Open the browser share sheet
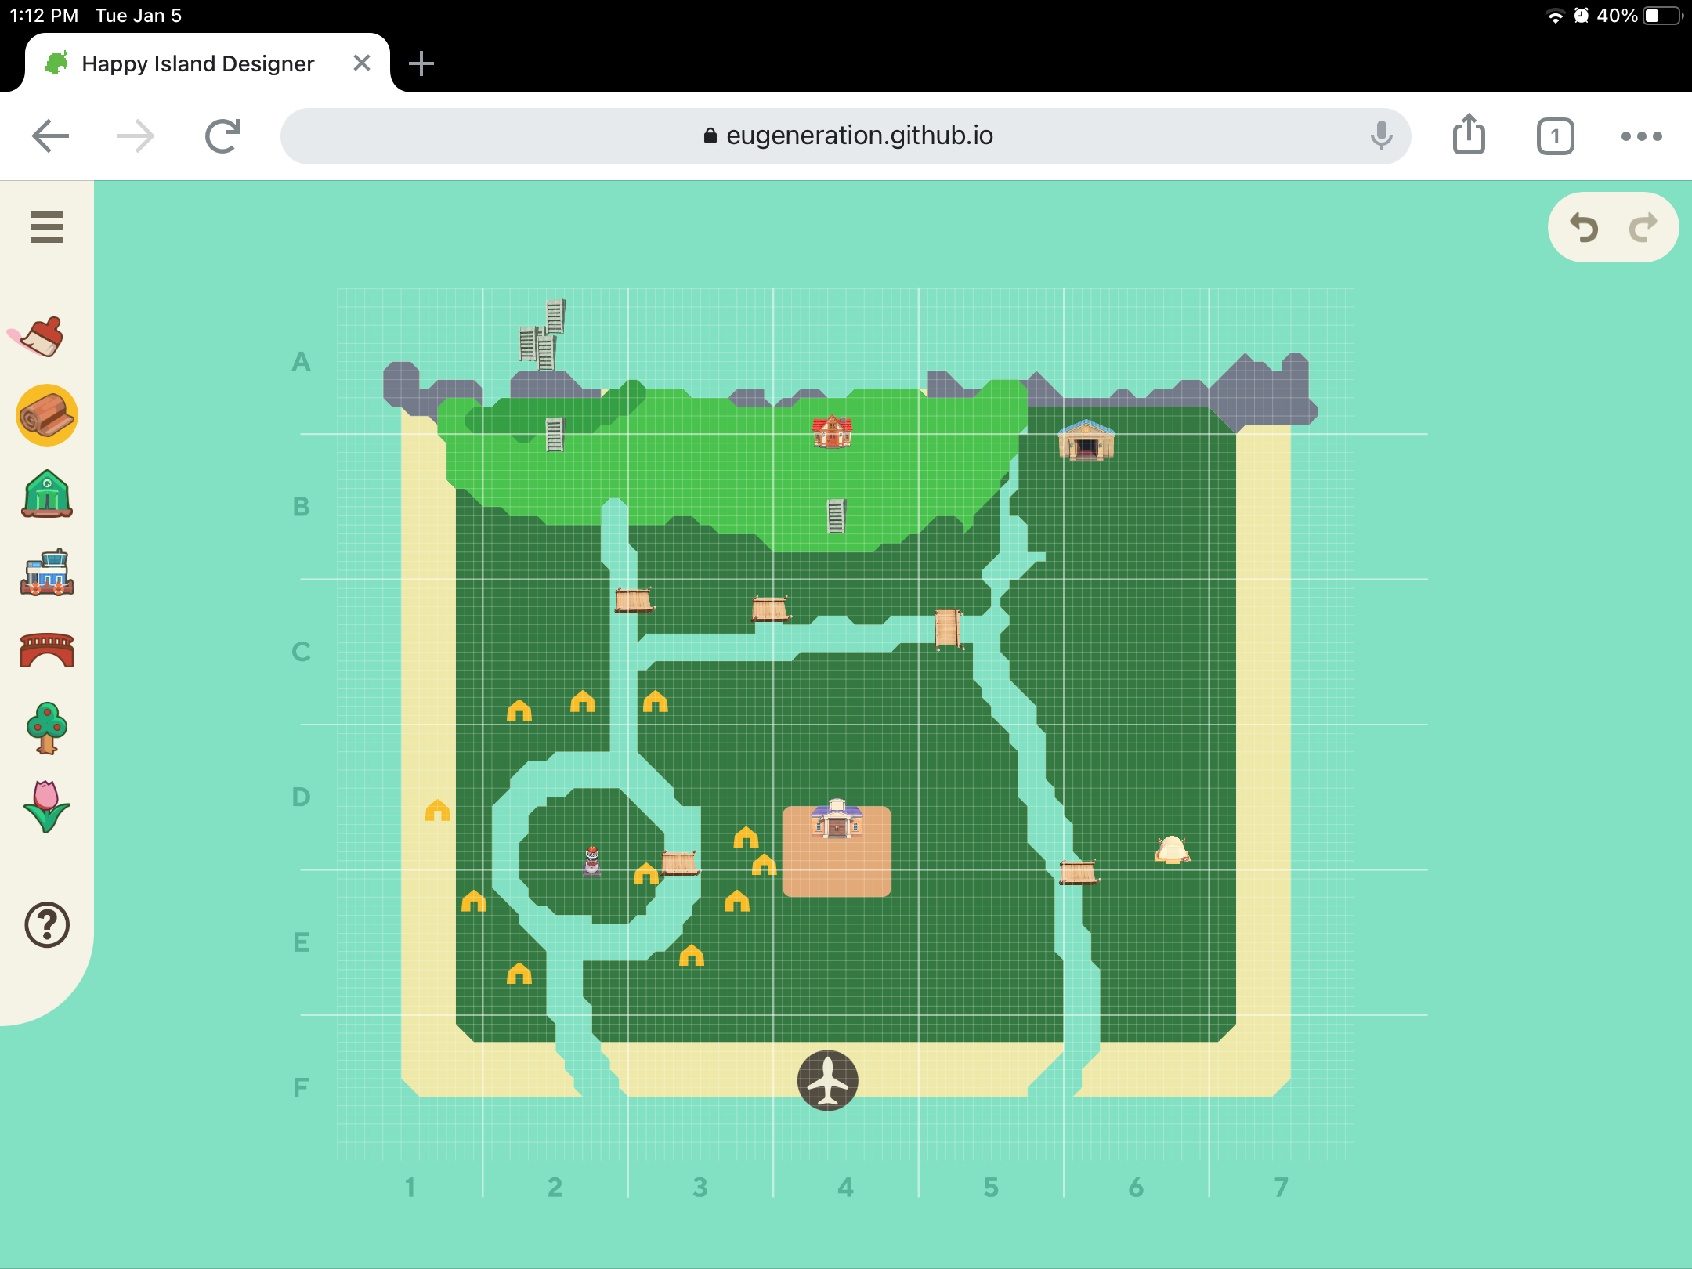The image size is (1692, 1269). 1469,135
